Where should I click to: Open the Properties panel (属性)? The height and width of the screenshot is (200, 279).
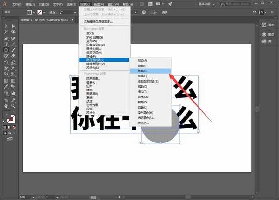point(268,25)
